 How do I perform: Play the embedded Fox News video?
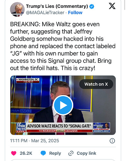(x=63, y=105)
